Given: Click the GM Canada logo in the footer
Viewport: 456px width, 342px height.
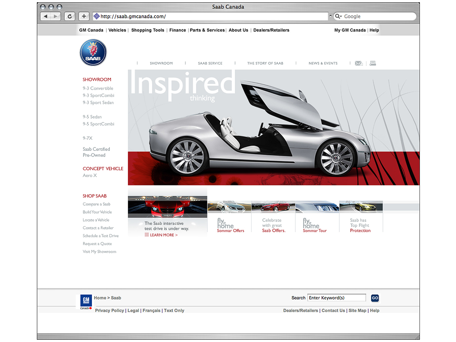Looking at the screenshot, I should (85, 302).
